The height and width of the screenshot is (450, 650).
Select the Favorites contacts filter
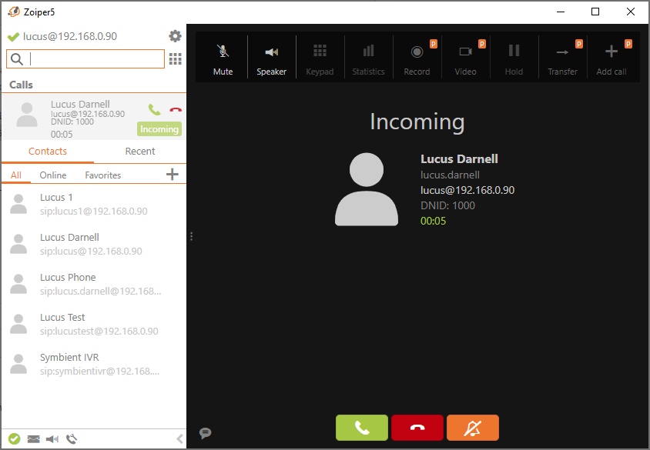point(102,175)
